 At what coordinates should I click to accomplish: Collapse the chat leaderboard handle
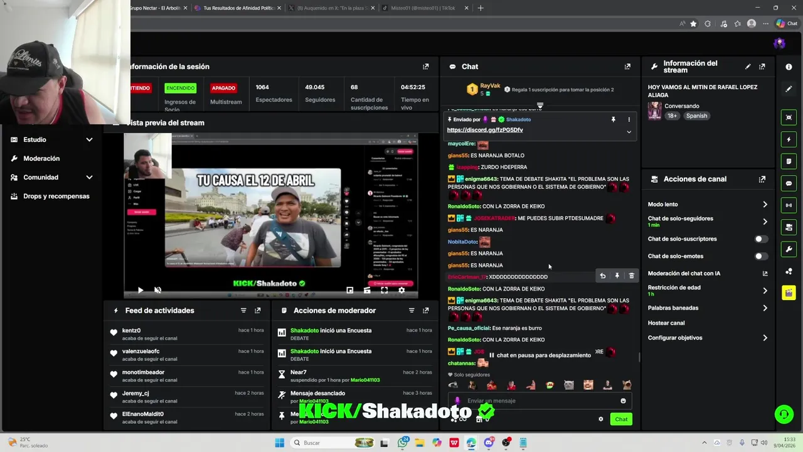click(540, 105)
